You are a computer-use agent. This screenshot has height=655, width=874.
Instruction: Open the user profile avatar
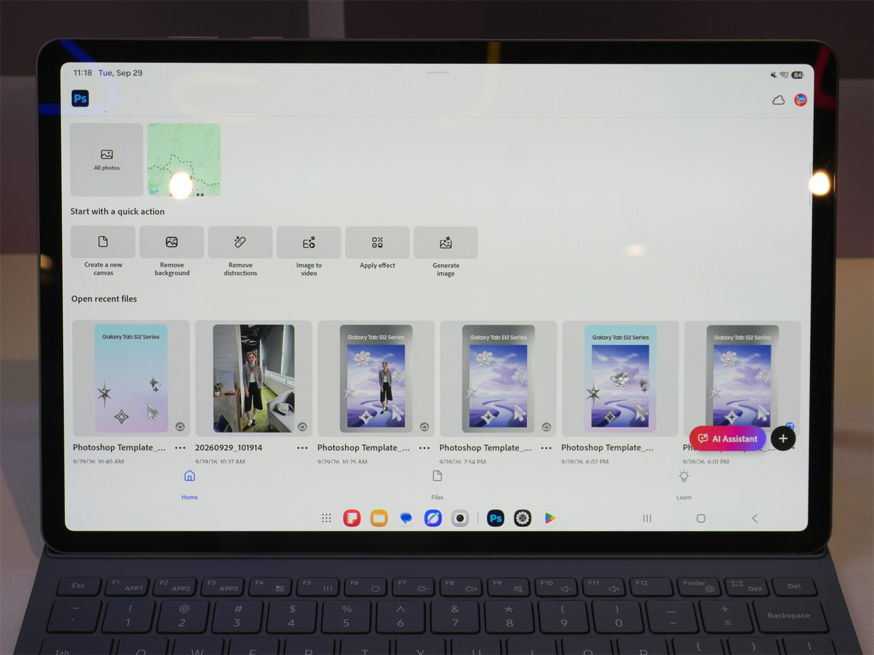[801, 100]
